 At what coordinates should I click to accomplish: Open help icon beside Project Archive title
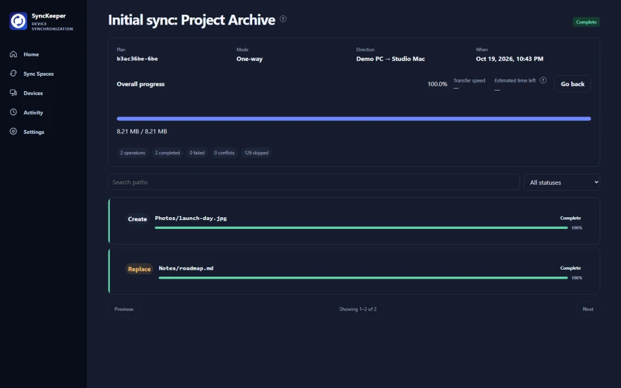pyautogui.click(x=283, y=19)
